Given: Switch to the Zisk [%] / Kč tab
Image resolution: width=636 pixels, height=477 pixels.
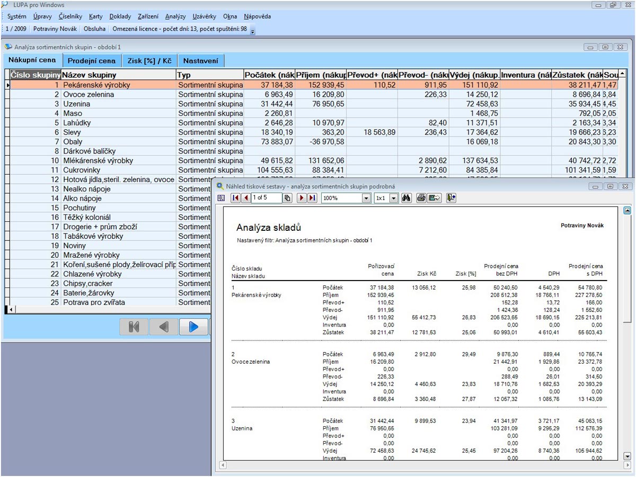Looking at the screenshot, I should [x=149, y=61].
